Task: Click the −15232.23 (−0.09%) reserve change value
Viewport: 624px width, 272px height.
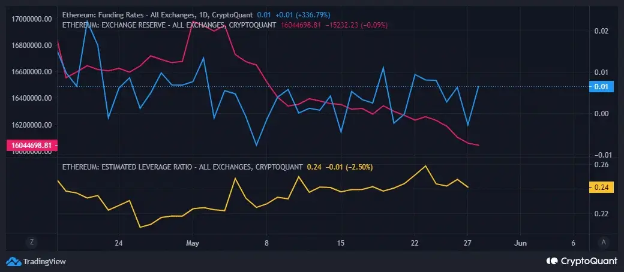Action: (356, 25)
